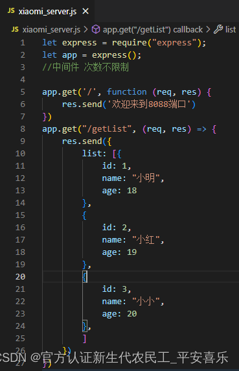Click closing brace on line 24

[85, 326]
